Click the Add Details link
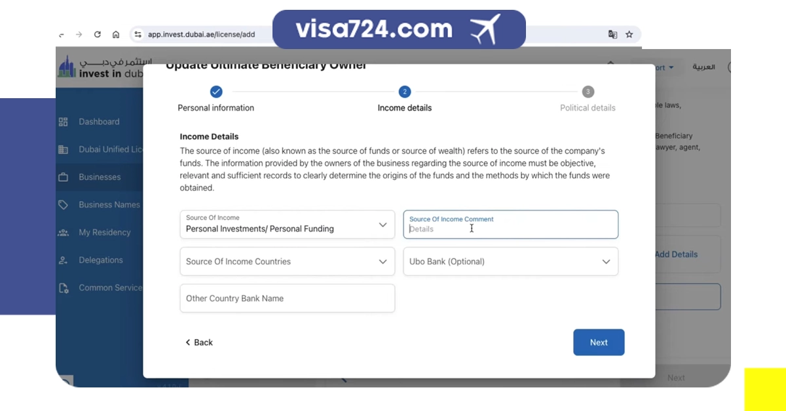This screenshot has width=786, height=411. tap(676, 255)
